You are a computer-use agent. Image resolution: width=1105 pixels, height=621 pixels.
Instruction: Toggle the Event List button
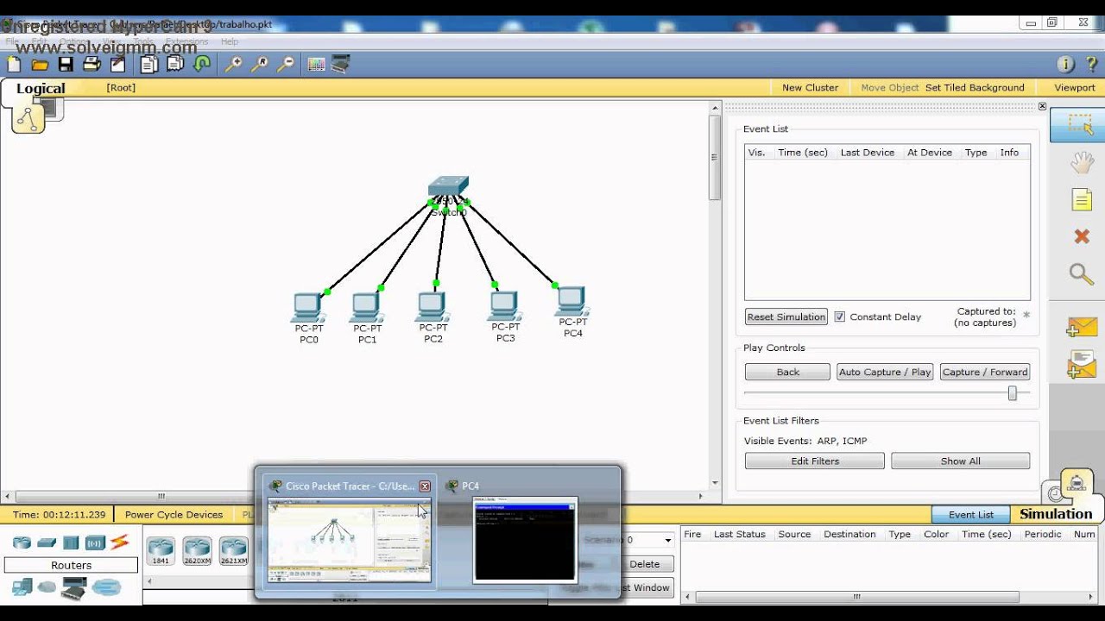point(971,514)
